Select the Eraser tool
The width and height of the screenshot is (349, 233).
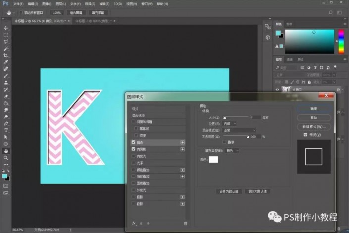tap(6, 96)
